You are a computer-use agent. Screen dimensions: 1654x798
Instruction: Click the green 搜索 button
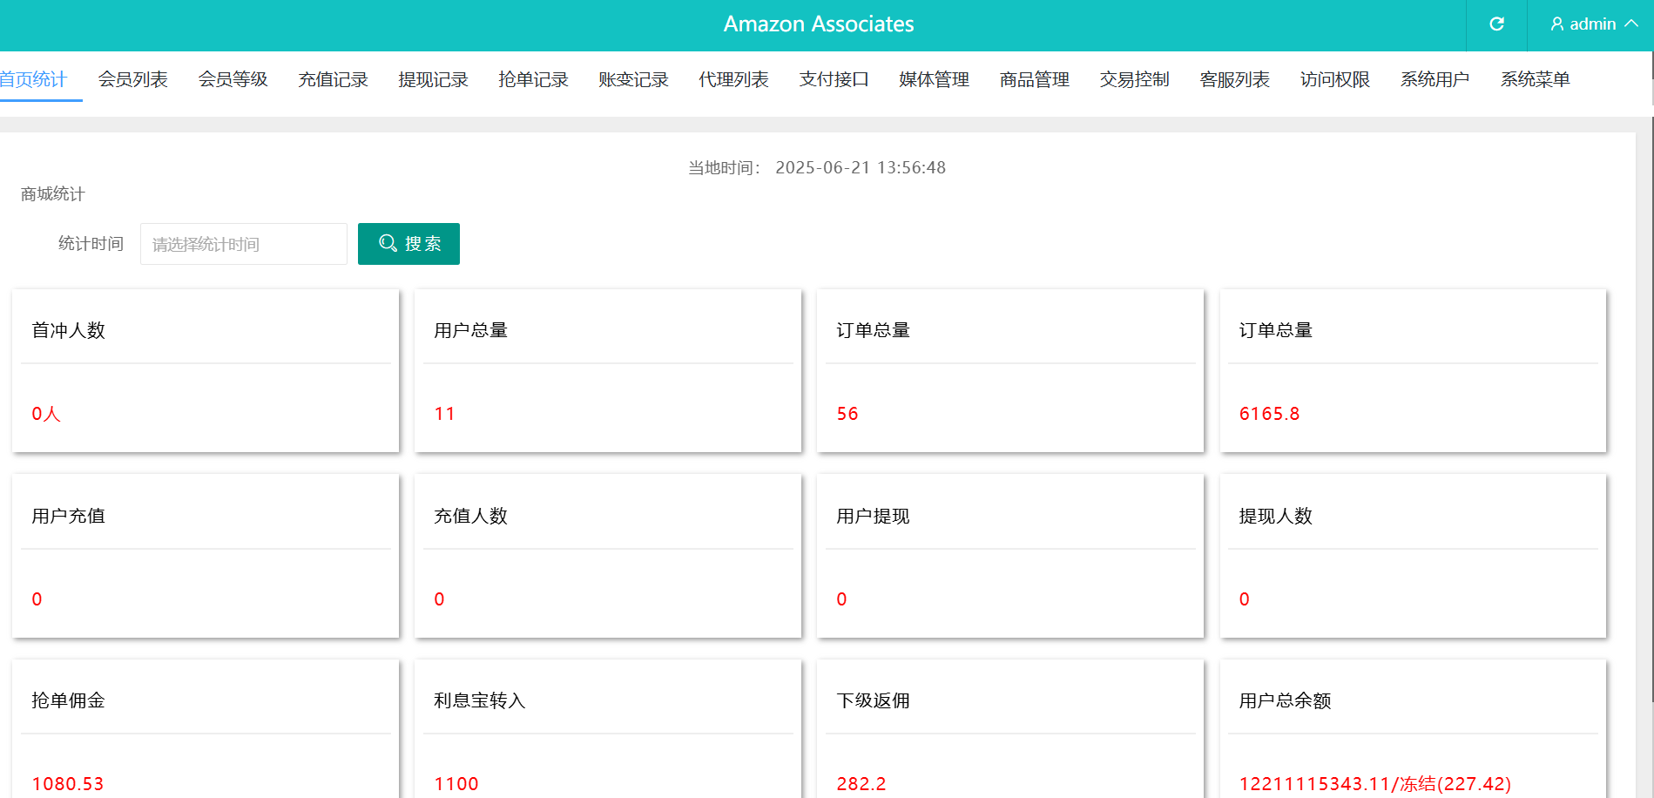click(408, 244)
